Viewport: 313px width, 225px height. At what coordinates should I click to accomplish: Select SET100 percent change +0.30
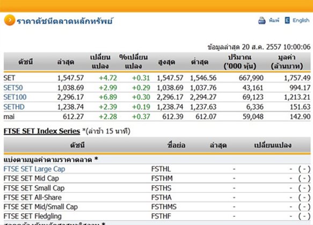coord(141,97)
